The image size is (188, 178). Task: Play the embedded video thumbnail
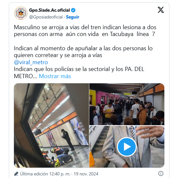(127, 147)
